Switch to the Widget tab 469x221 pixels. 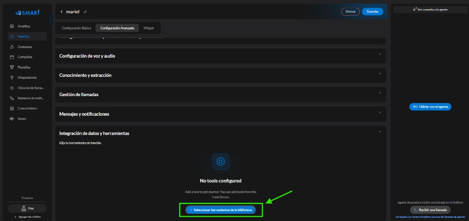pos(149,28)
